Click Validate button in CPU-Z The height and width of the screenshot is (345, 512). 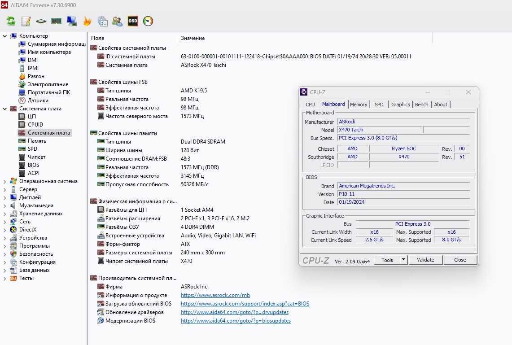(x=425, y=260)
